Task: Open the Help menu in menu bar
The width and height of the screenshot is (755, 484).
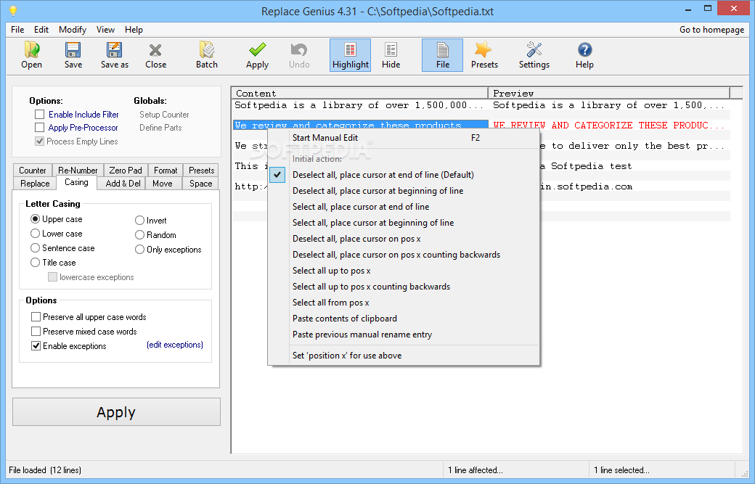Action: pos(134,30)
